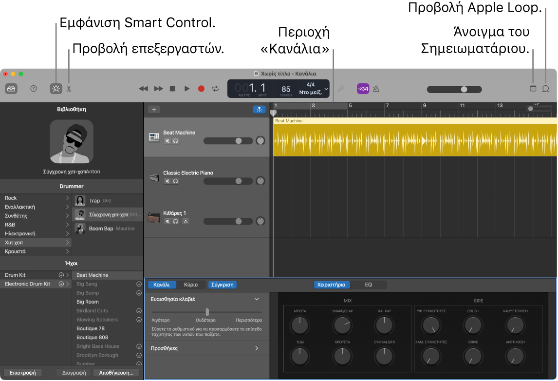Click the cycle repeat icon in the transport
The image size is (558, 381).
click(x=216, y=89)
